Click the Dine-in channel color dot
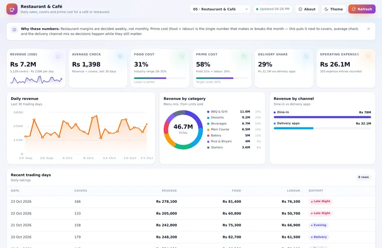 [274, 112]
